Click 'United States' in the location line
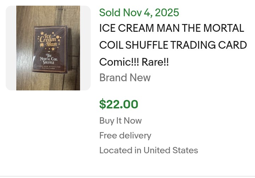The width and height of the screenshot is (255, 178). (x=171, y=150)
